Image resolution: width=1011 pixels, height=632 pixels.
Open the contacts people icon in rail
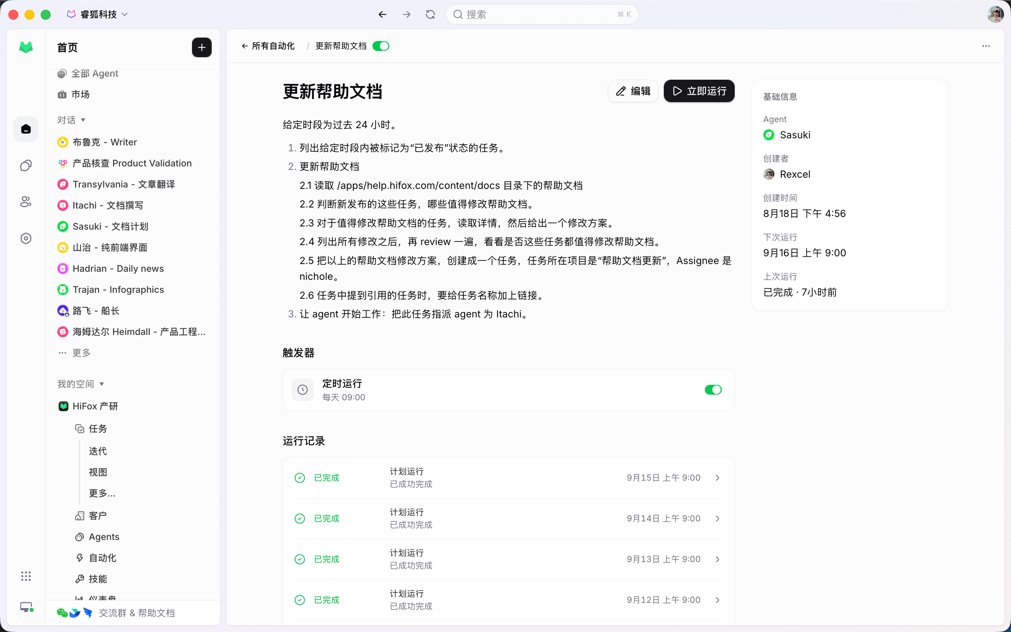pos(26,202)
